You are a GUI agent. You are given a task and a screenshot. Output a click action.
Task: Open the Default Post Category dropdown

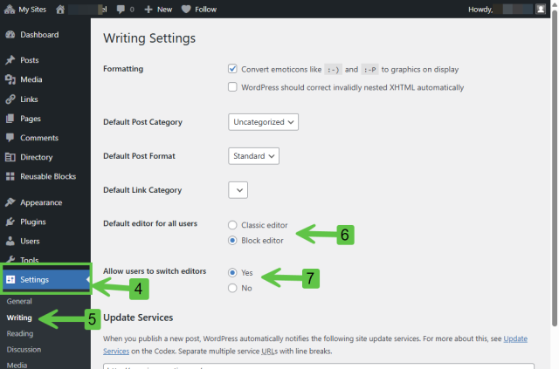pos(264,122)
